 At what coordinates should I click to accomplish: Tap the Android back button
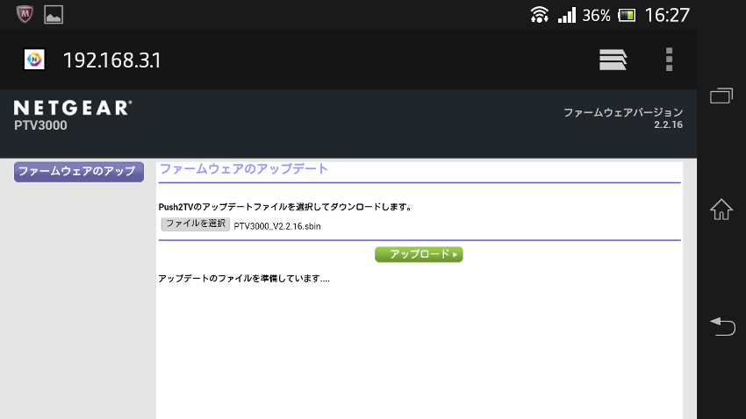[x=722, y=326]
